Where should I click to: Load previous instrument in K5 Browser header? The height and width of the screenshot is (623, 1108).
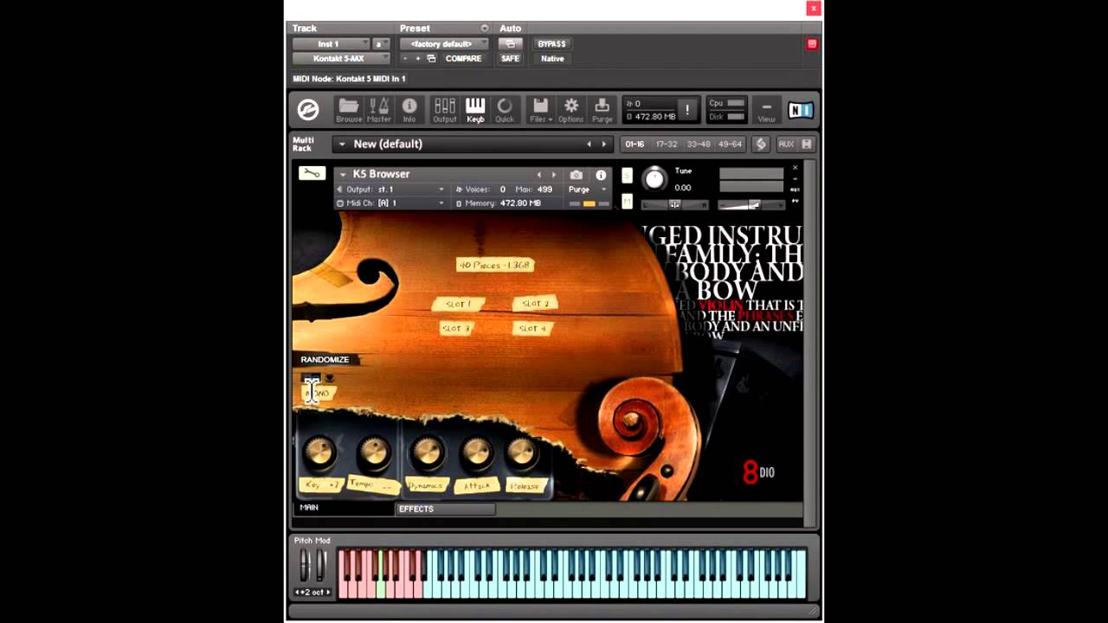point(539,175)
